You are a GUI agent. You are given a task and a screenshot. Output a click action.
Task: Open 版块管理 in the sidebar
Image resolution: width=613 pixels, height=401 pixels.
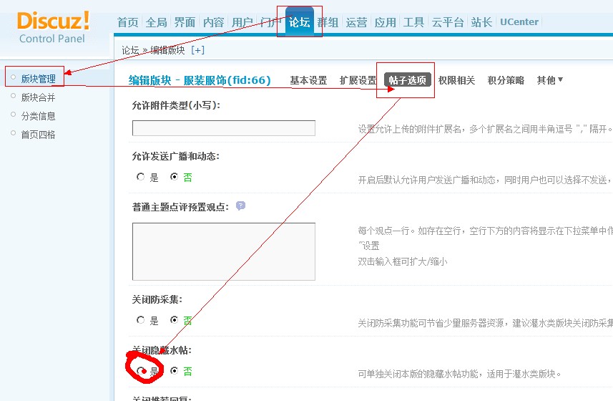pos(39,79)
